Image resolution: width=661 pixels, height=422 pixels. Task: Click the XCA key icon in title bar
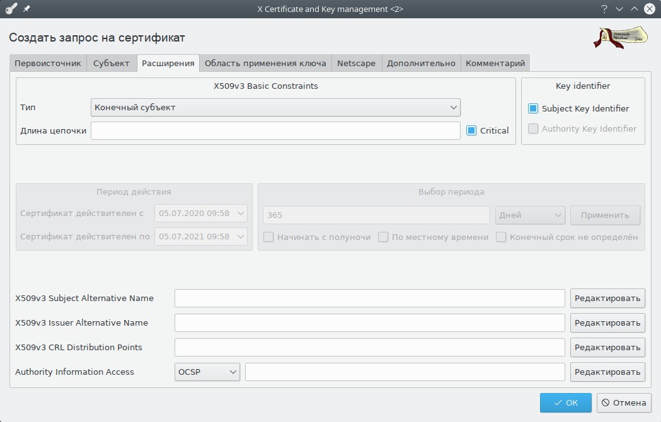[11, 9]
